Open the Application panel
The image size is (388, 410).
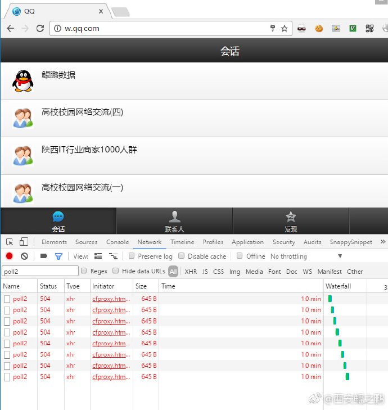tap(247, 242)
